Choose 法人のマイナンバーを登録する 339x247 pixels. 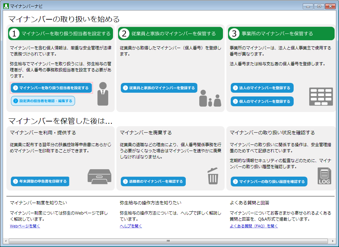tap(262, 88)
